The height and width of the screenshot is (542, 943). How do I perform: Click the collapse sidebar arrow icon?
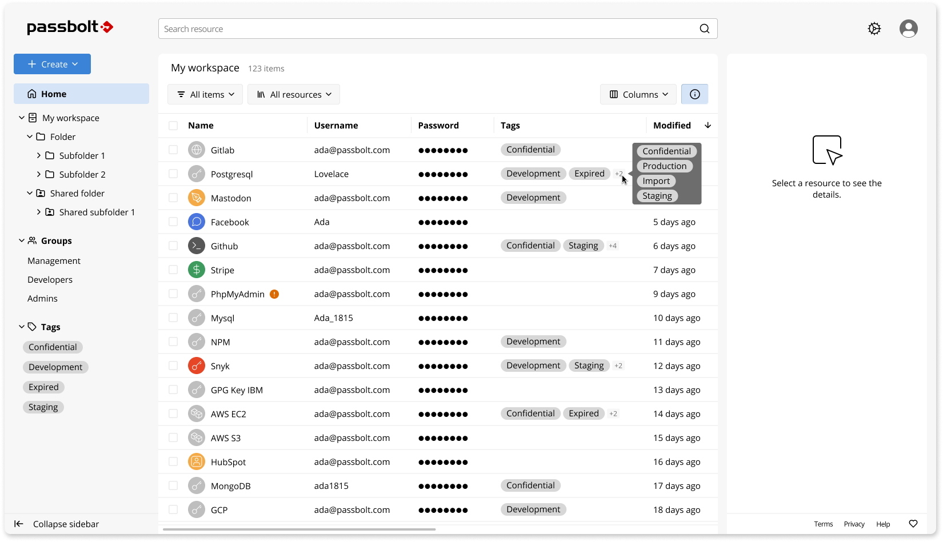(19, 524)
